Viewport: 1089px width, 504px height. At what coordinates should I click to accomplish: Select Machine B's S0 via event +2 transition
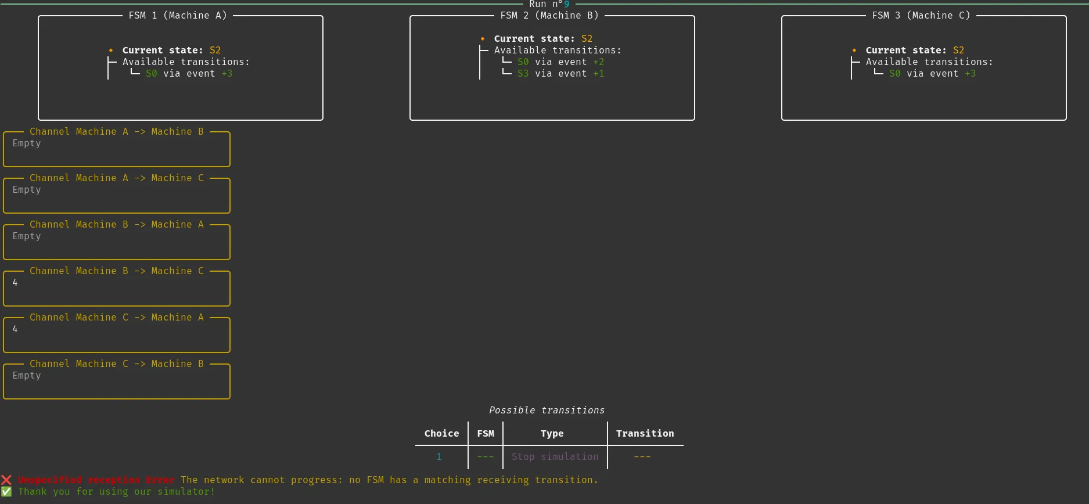click(560, 62)
